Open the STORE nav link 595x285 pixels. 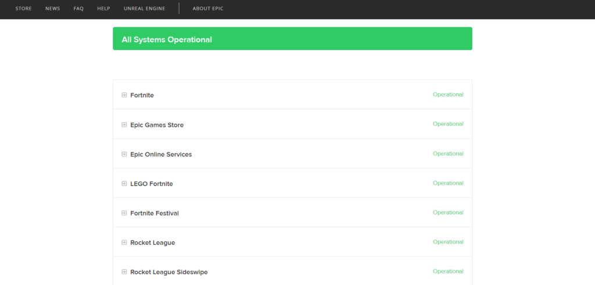[x=23, y=8]
